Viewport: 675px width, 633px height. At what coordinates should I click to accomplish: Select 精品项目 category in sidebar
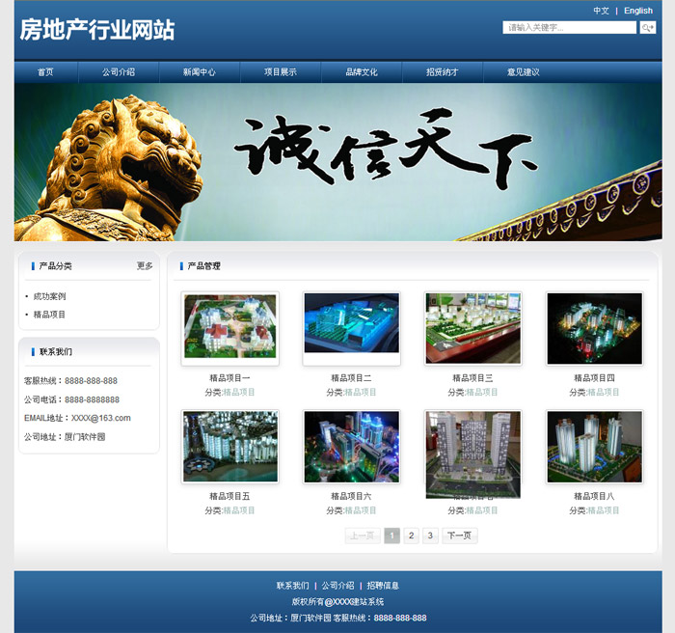tap(49, 315)
